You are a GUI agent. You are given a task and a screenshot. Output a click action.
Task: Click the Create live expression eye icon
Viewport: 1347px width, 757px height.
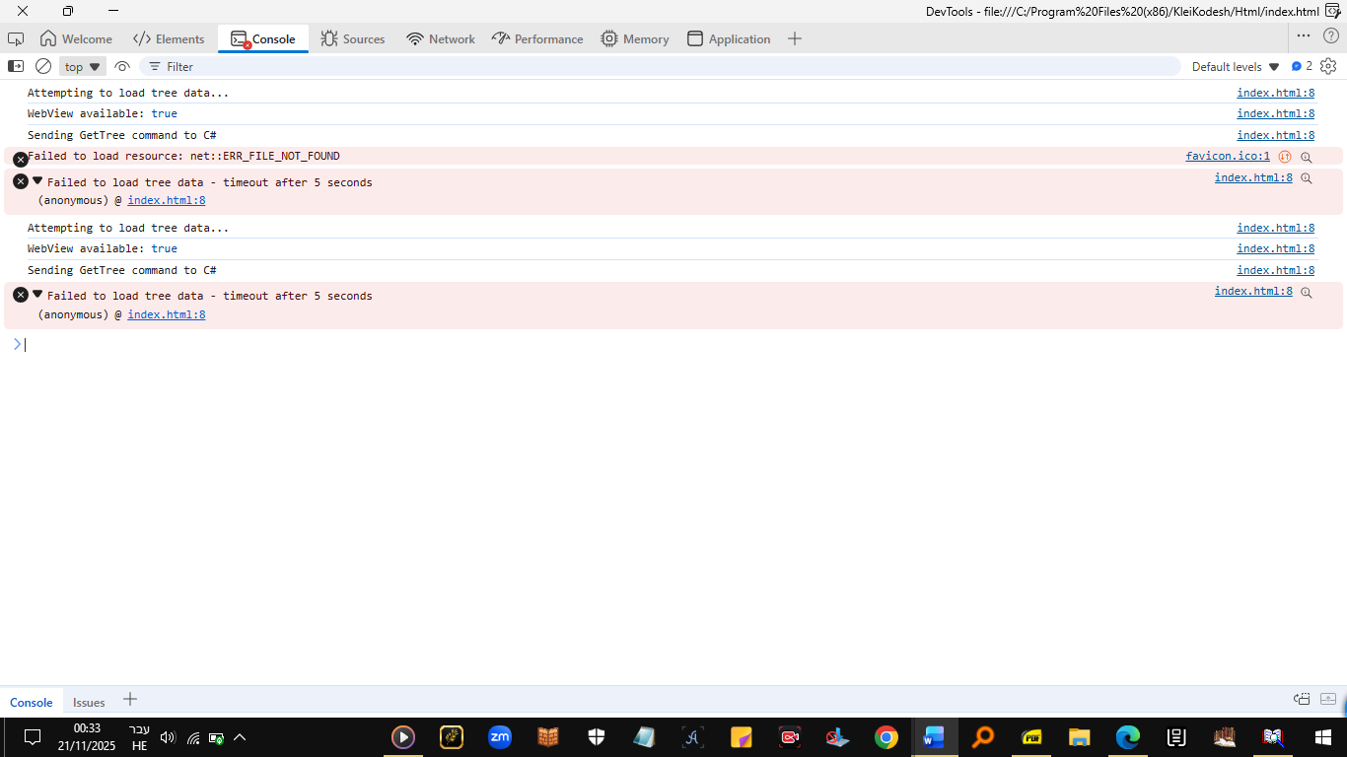click(x=122, y=66)
